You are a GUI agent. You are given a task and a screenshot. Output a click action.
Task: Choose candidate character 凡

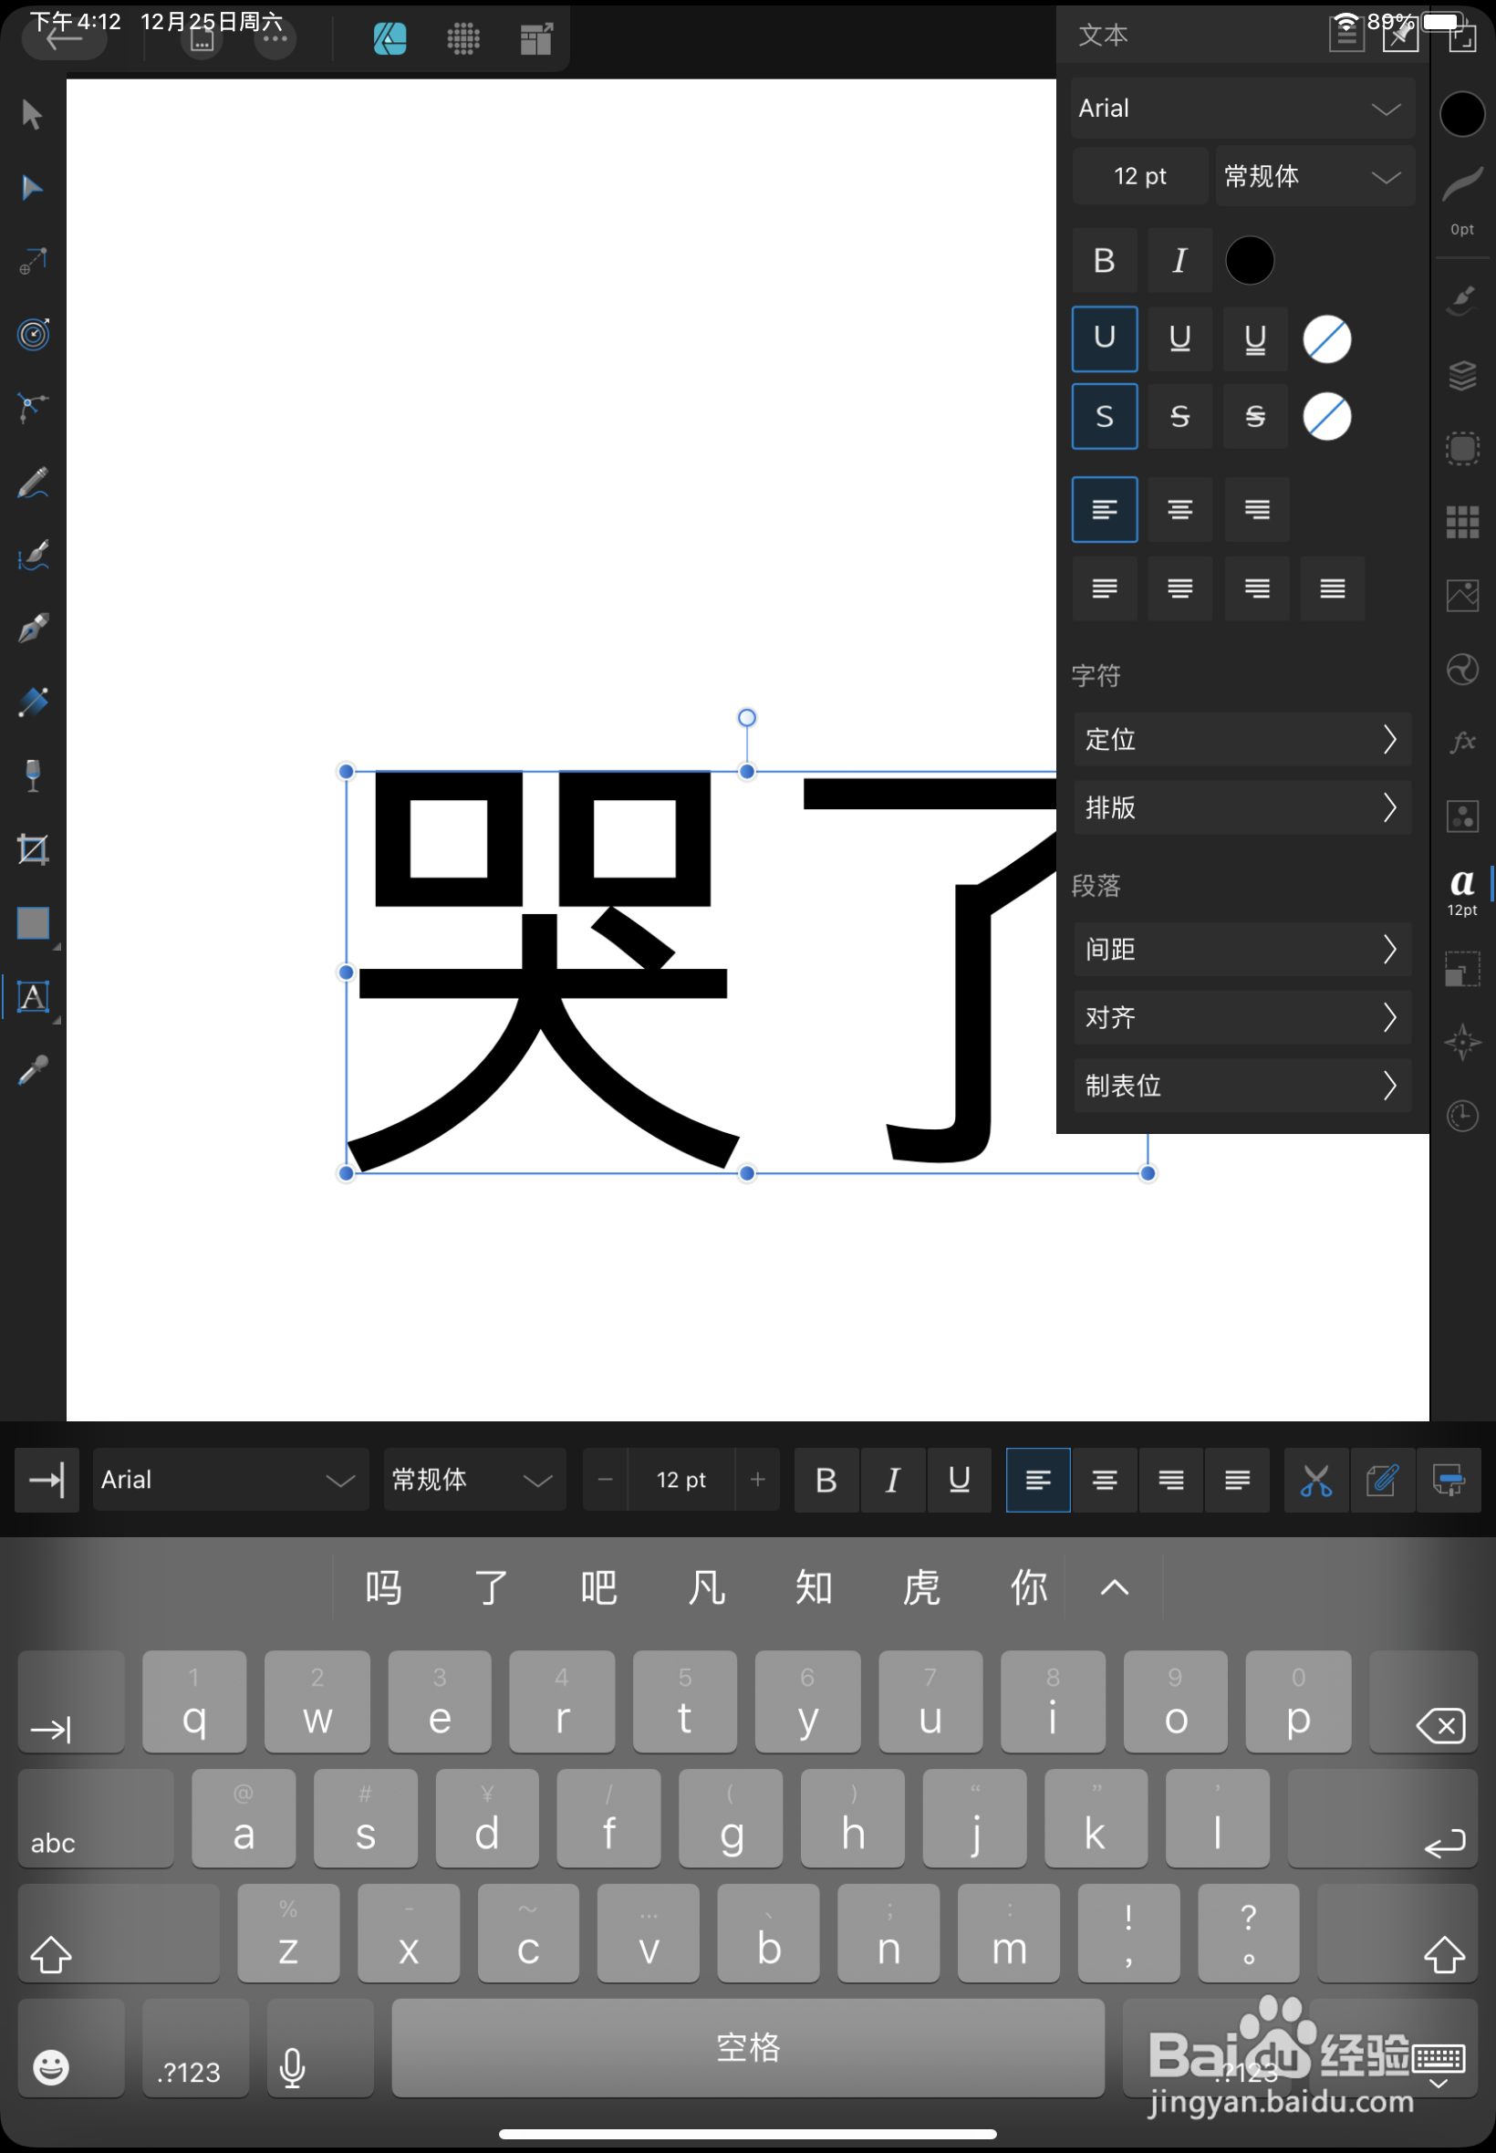tap(707, 1587)
